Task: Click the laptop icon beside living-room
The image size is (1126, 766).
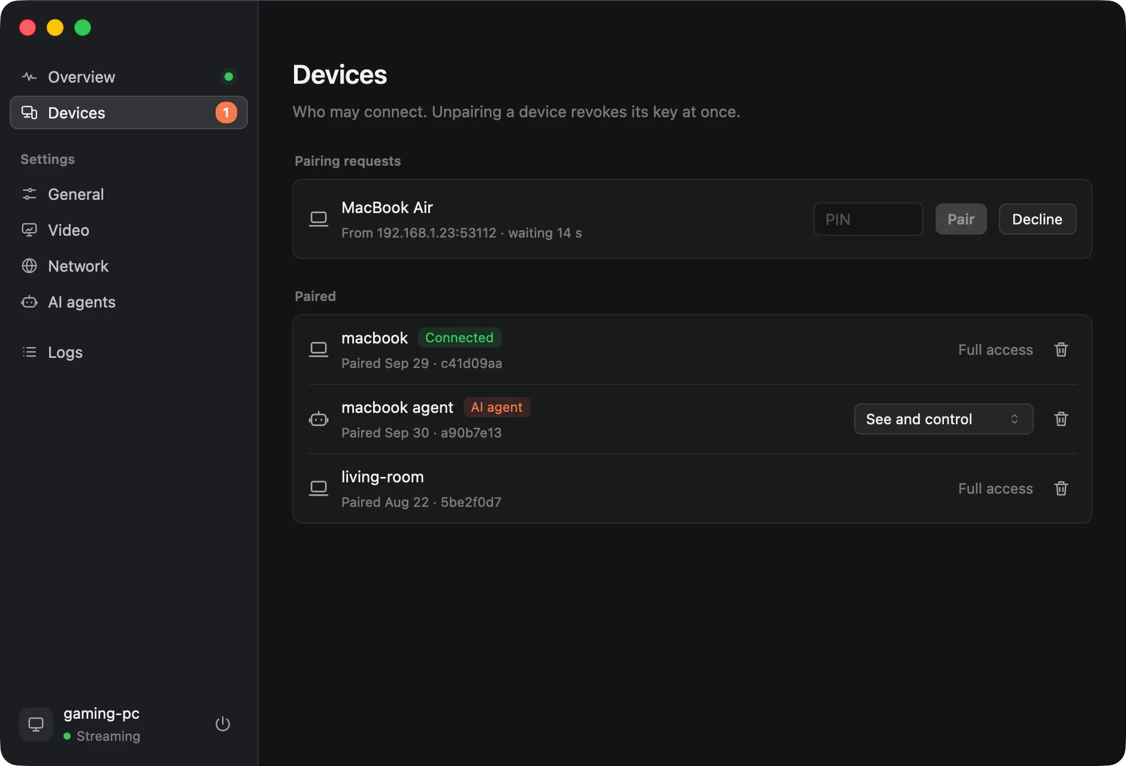Action: (319, 488)
